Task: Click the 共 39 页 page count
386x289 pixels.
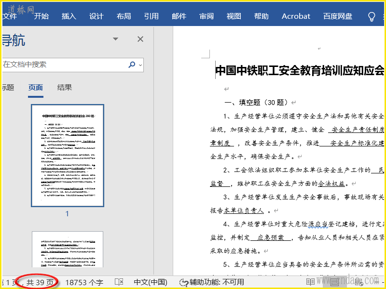Action: point(40,282)
